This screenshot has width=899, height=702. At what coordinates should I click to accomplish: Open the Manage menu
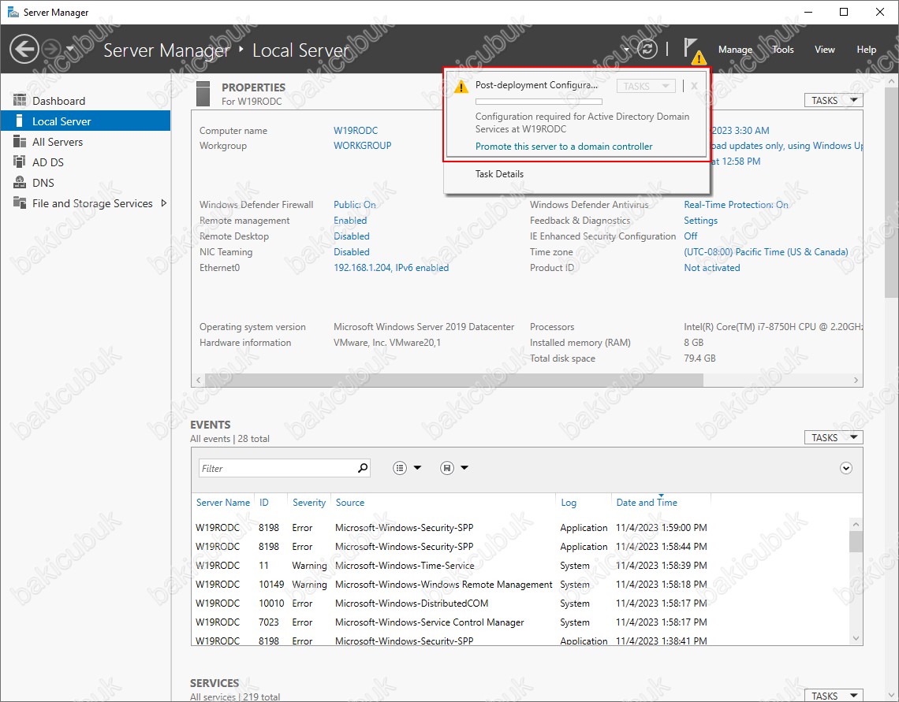pyautogui.click(x=735, y=50)
